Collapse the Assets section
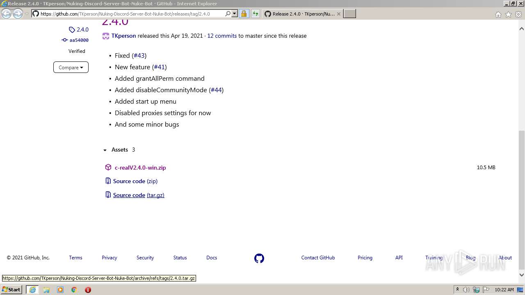Image resolution: width=525 pixels, height=295 pixels. 119,150
